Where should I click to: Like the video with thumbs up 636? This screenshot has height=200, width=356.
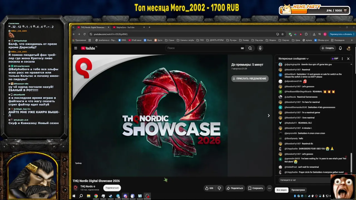click(x=209, y=188)
